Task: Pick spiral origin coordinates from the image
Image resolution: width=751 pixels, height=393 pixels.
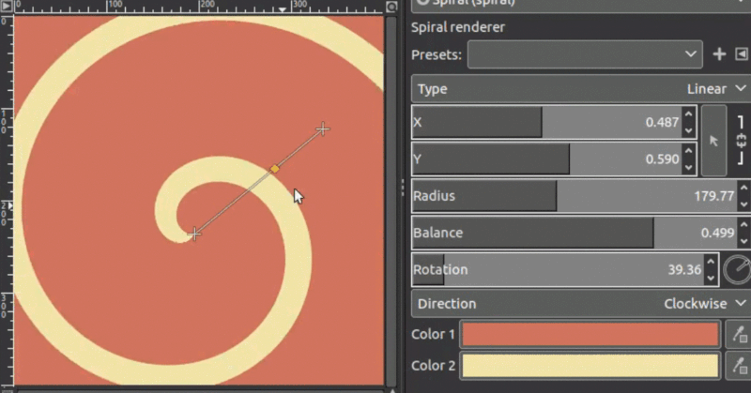Action: tap(713, 141)
